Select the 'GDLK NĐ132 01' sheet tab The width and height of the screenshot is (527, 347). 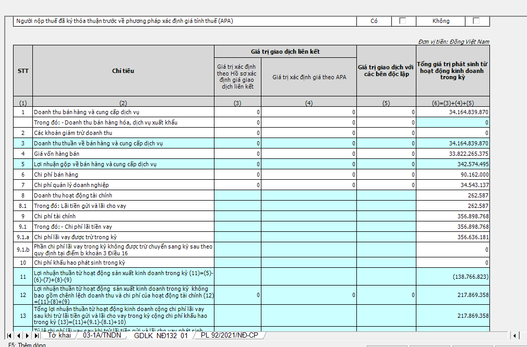point(160,335)
